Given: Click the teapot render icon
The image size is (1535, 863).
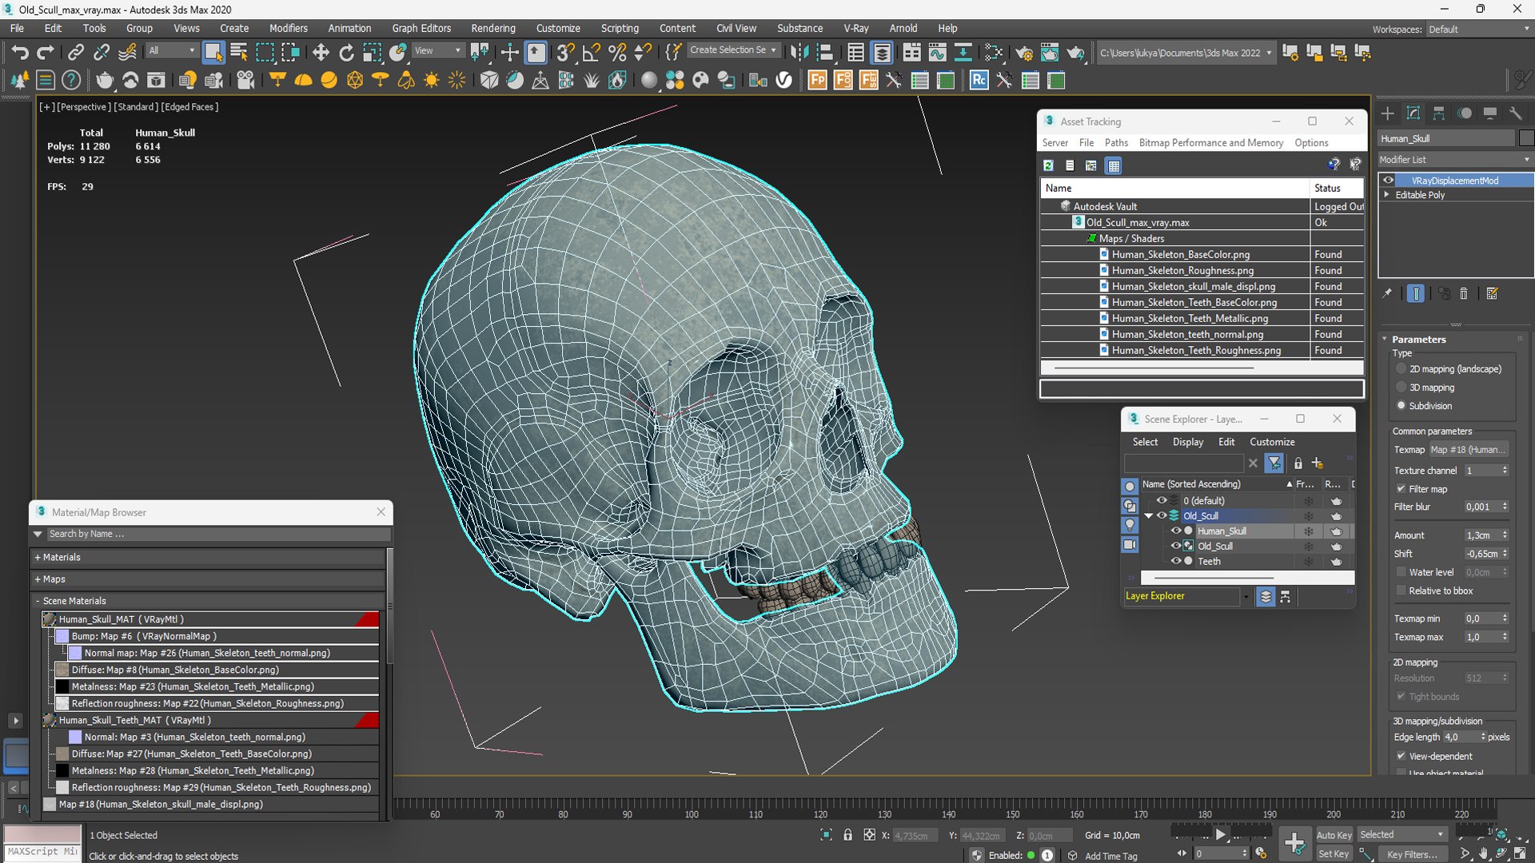Looking at the screenshot, I should pyautogui.click(x=1075, y=53).
